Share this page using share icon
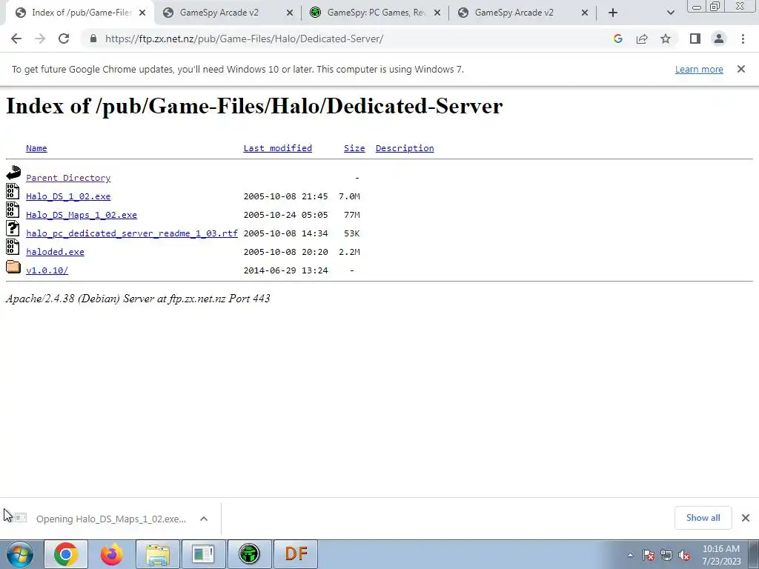 click(642, 39)
